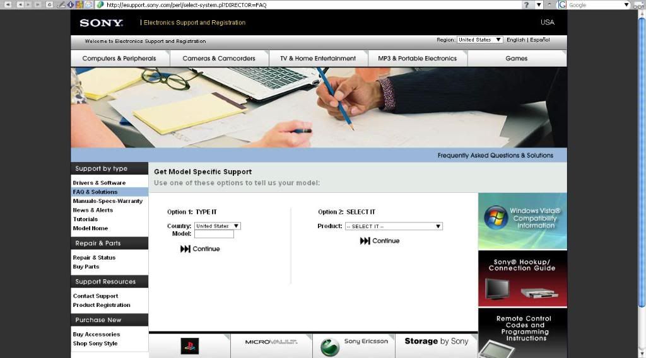Click the Model text input field
Viewport: 646px width, 358px height.
click(x=214, y=234)
